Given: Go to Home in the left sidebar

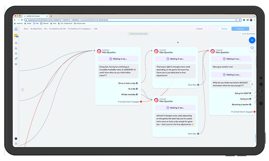Looking at the screenshot, I should click(x=16, y=43).
